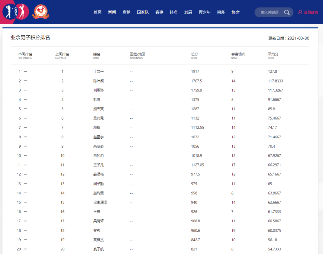The height and width of the screenshot is (254, 323).
Task: Select player name 吴荫轩
Action: 98,221
